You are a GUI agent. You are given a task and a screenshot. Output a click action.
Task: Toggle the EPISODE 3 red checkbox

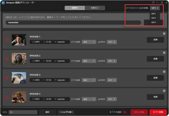click(7, 78)
